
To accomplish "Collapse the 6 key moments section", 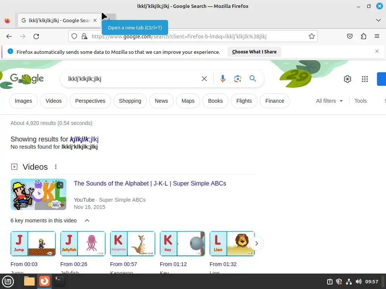I will point(87,221).
